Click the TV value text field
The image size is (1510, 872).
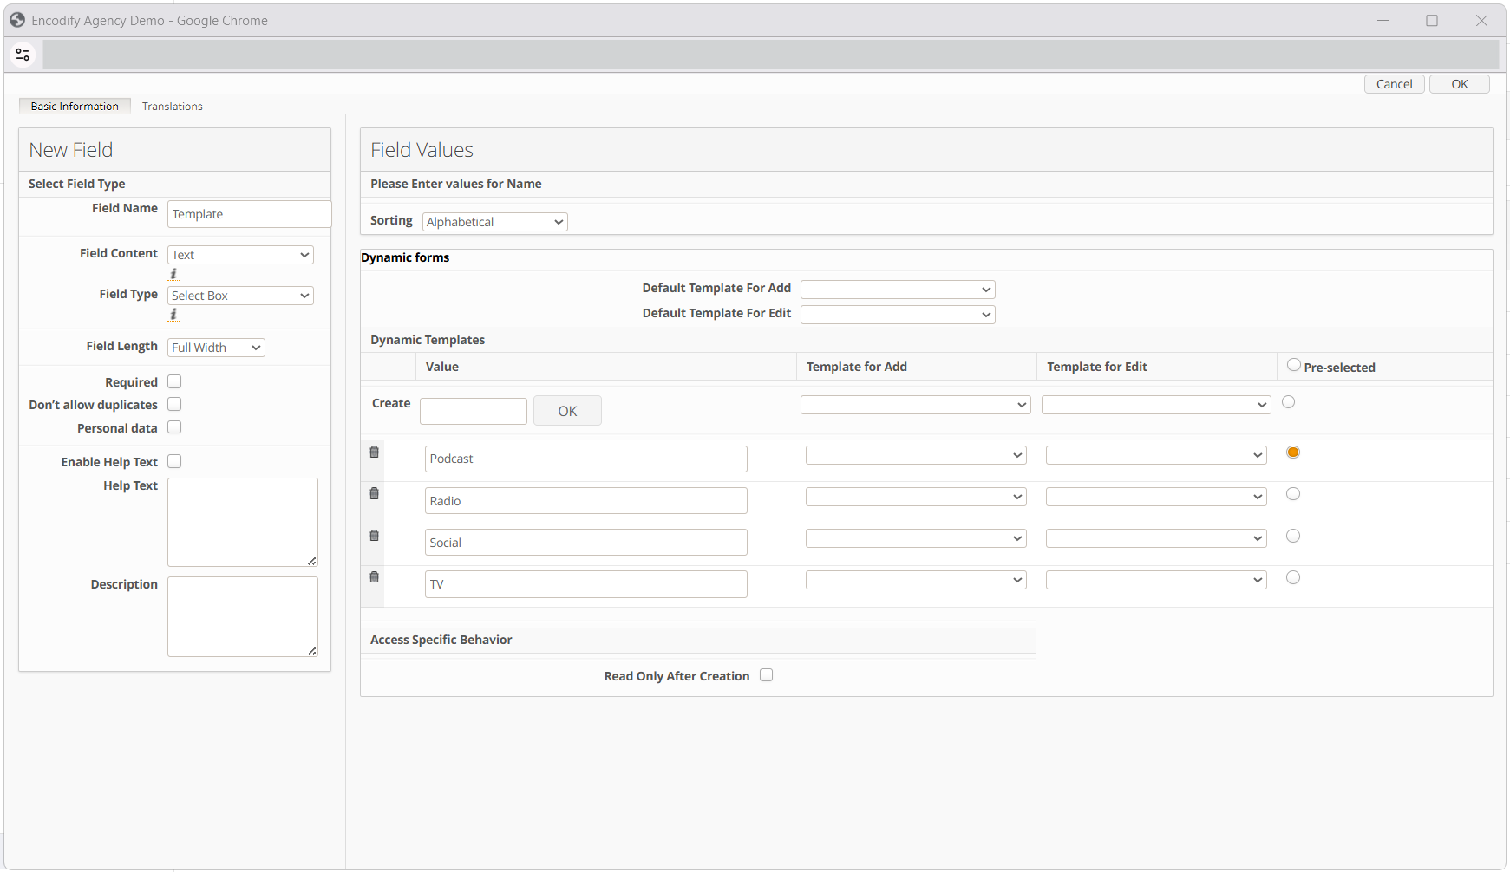(x=586, y=583)
